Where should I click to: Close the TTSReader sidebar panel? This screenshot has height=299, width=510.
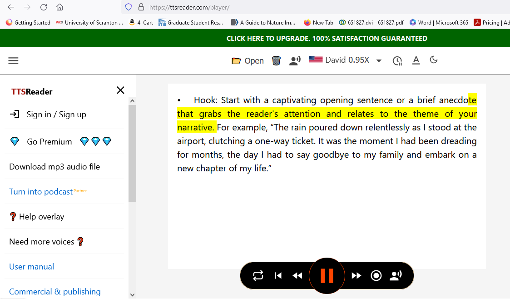(120, 90)
